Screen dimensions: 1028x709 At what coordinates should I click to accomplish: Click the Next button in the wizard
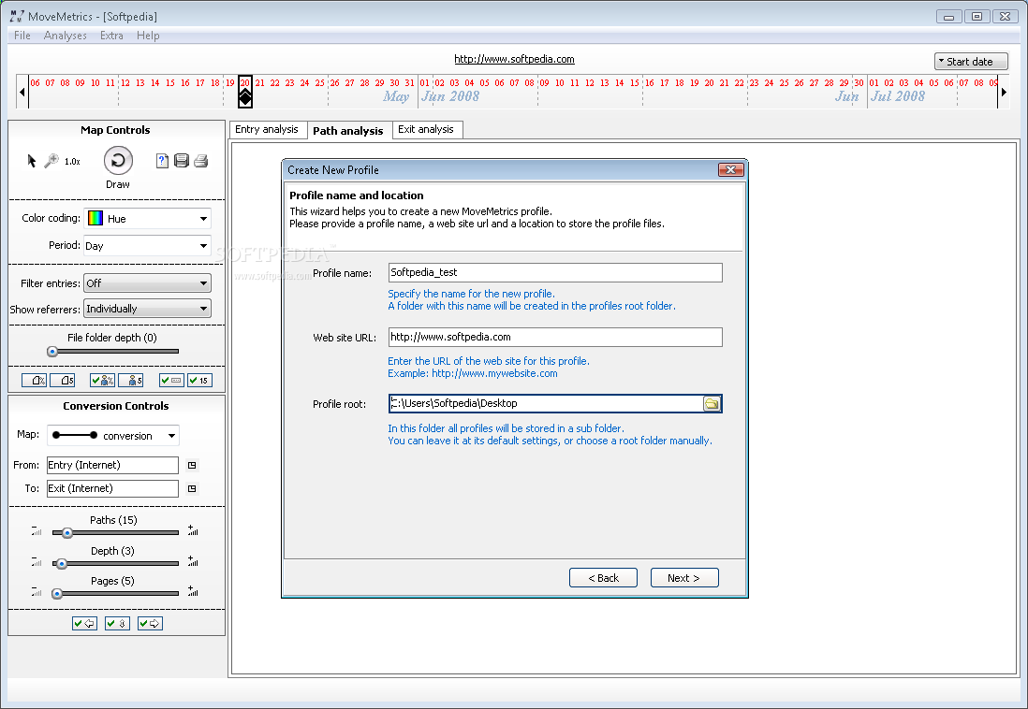[x=683, y=578]
